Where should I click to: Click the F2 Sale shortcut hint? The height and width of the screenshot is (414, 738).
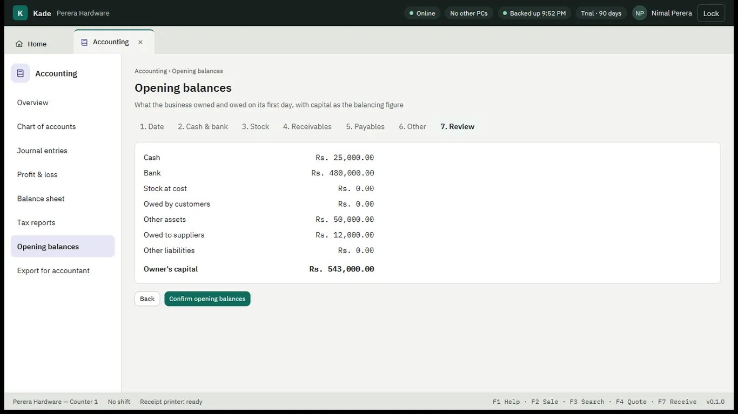545,402
